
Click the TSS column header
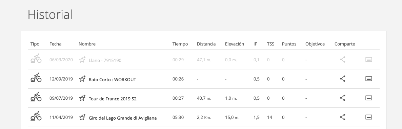(270, 44)
